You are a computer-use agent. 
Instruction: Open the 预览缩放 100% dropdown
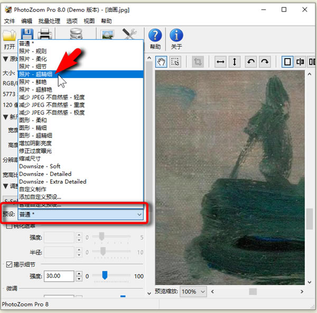(x=193, y=291)
